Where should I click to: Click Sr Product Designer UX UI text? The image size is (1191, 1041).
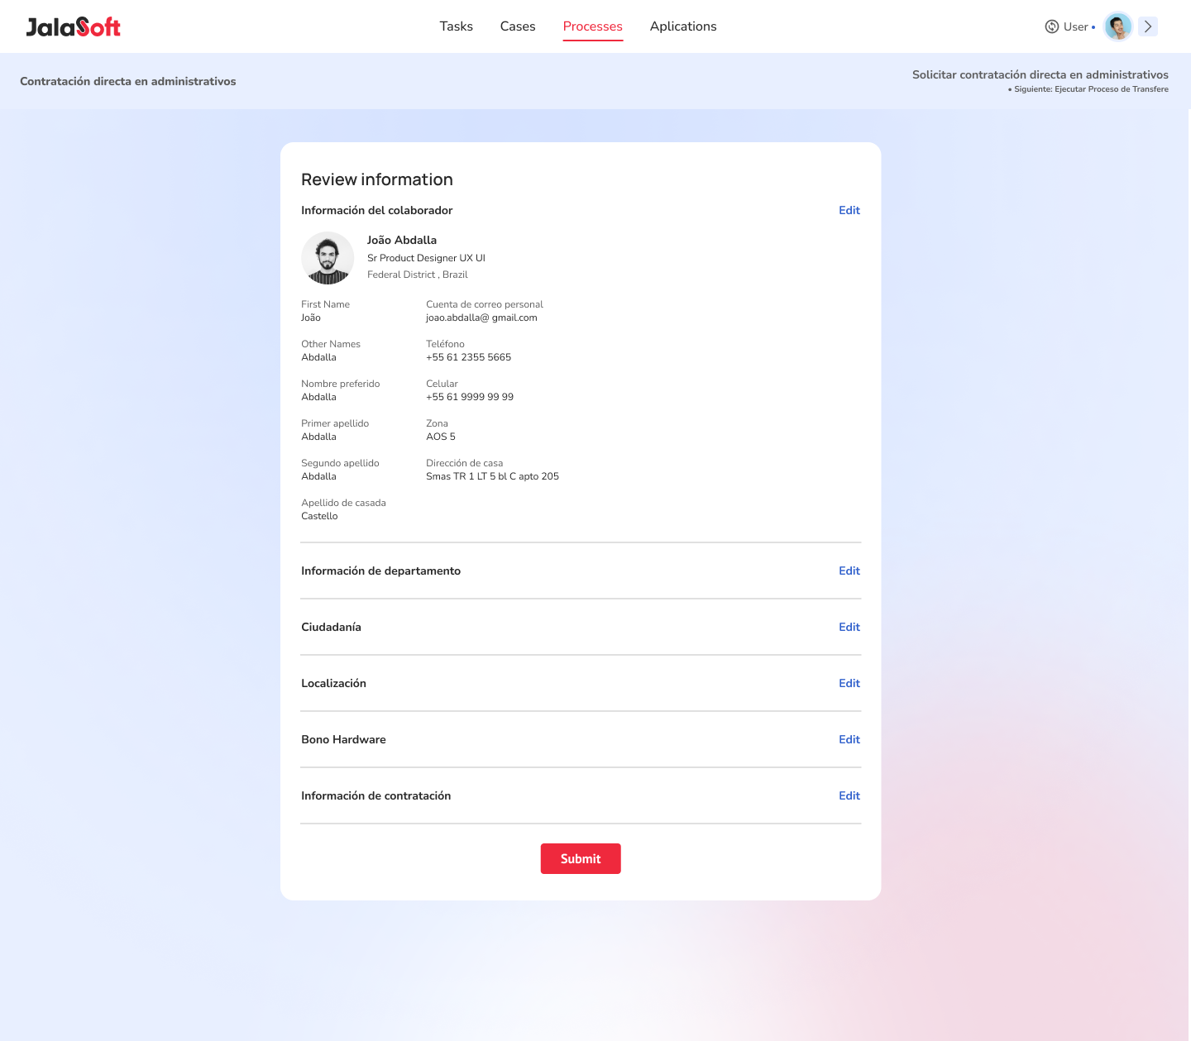(x=426, y=258)
